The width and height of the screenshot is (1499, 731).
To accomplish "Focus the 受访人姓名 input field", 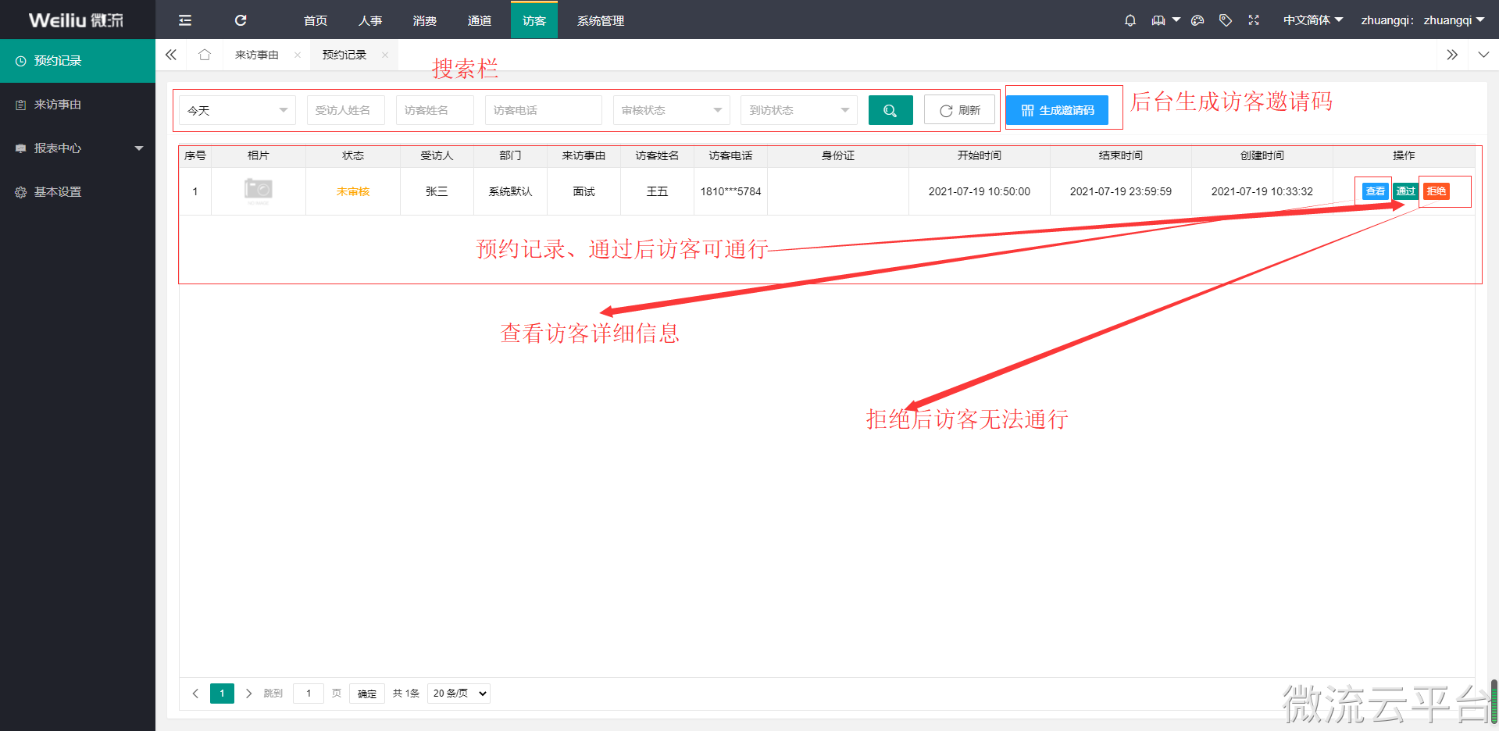I will 346,110.
